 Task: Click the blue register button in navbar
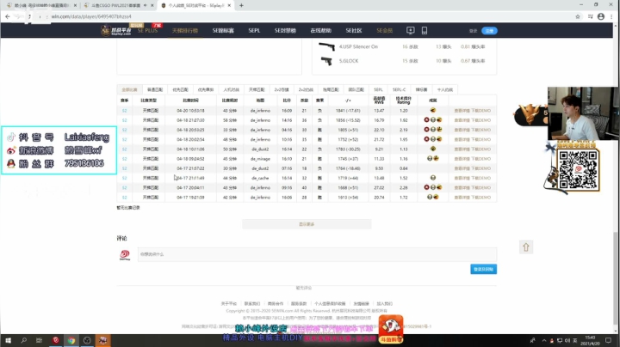point(489,31)
